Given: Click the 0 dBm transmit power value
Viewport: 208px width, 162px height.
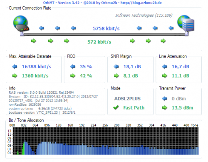Looking at the screenshot, I should (178, 99).
